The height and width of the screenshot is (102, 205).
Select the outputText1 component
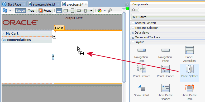(74, 18)
